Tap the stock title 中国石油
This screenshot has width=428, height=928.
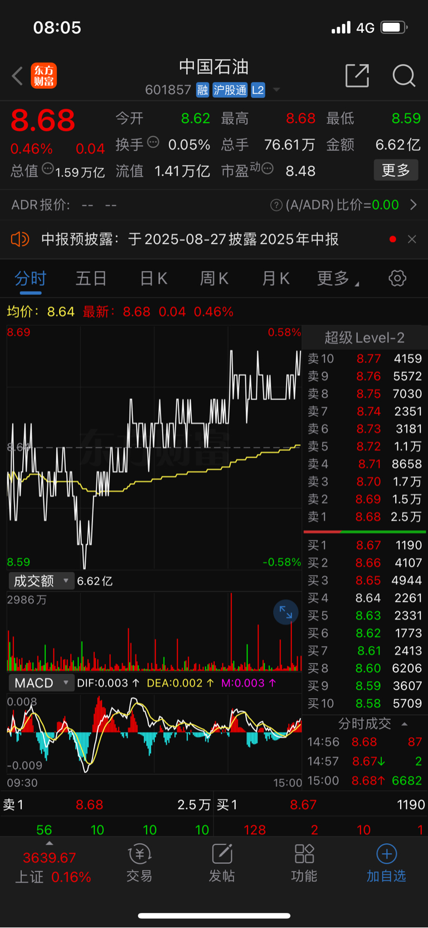coord(213,67)
